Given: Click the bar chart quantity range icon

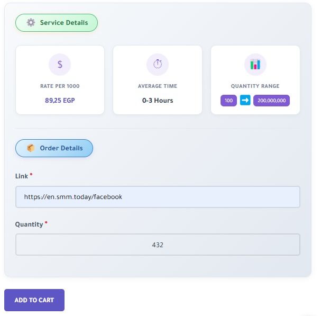Looking at the screenshot, I should point(255,65).
